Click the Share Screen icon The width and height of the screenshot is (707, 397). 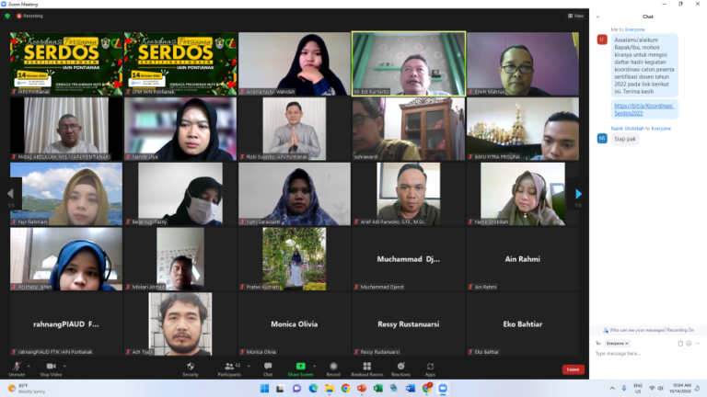[300, 369]
